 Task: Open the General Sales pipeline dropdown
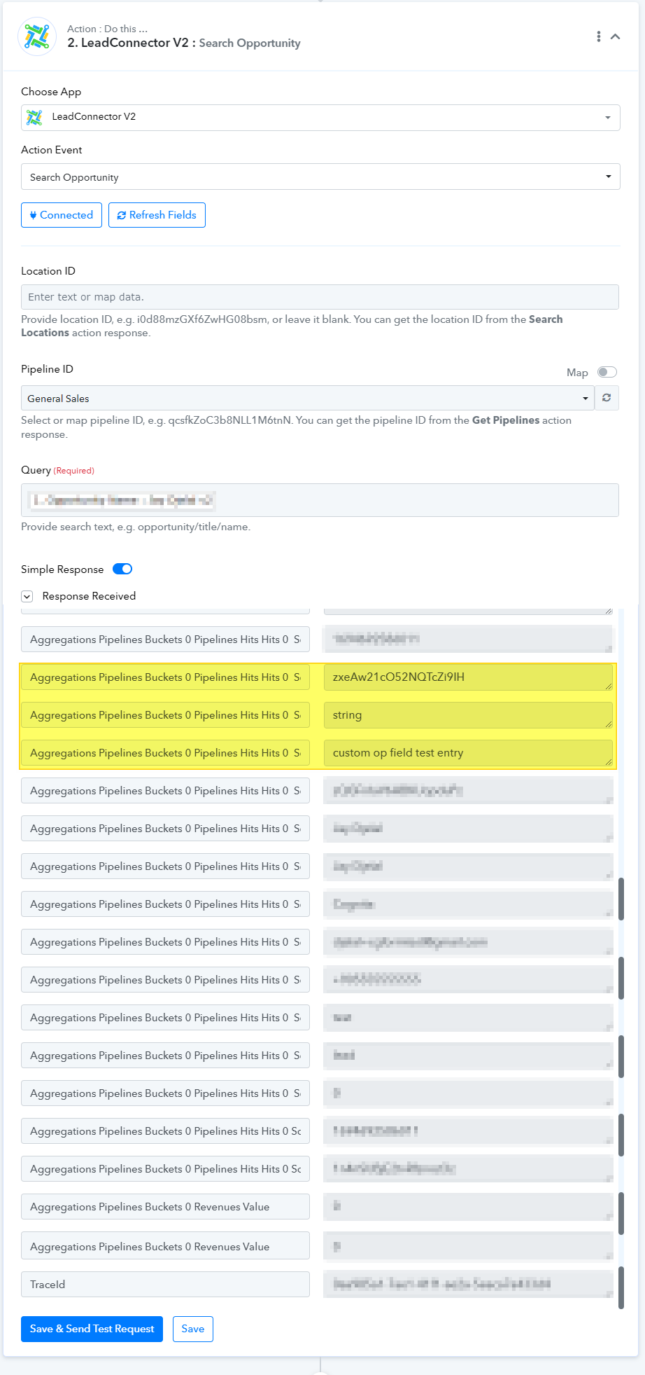coord(307,399)
